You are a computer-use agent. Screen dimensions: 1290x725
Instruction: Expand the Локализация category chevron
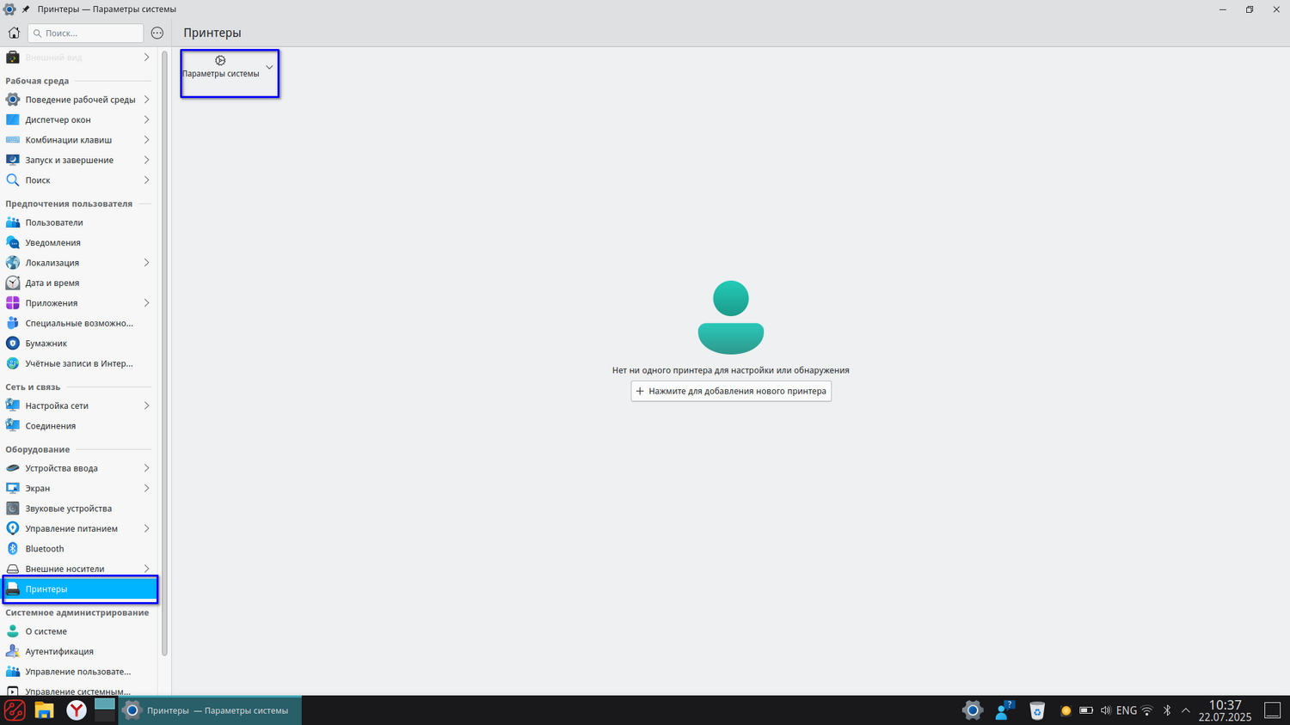pyautogui.click(x=146, y=263)
